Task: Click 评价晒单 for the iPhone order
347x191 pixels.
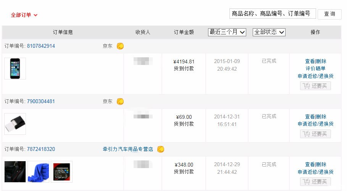Action: point(315,69)
